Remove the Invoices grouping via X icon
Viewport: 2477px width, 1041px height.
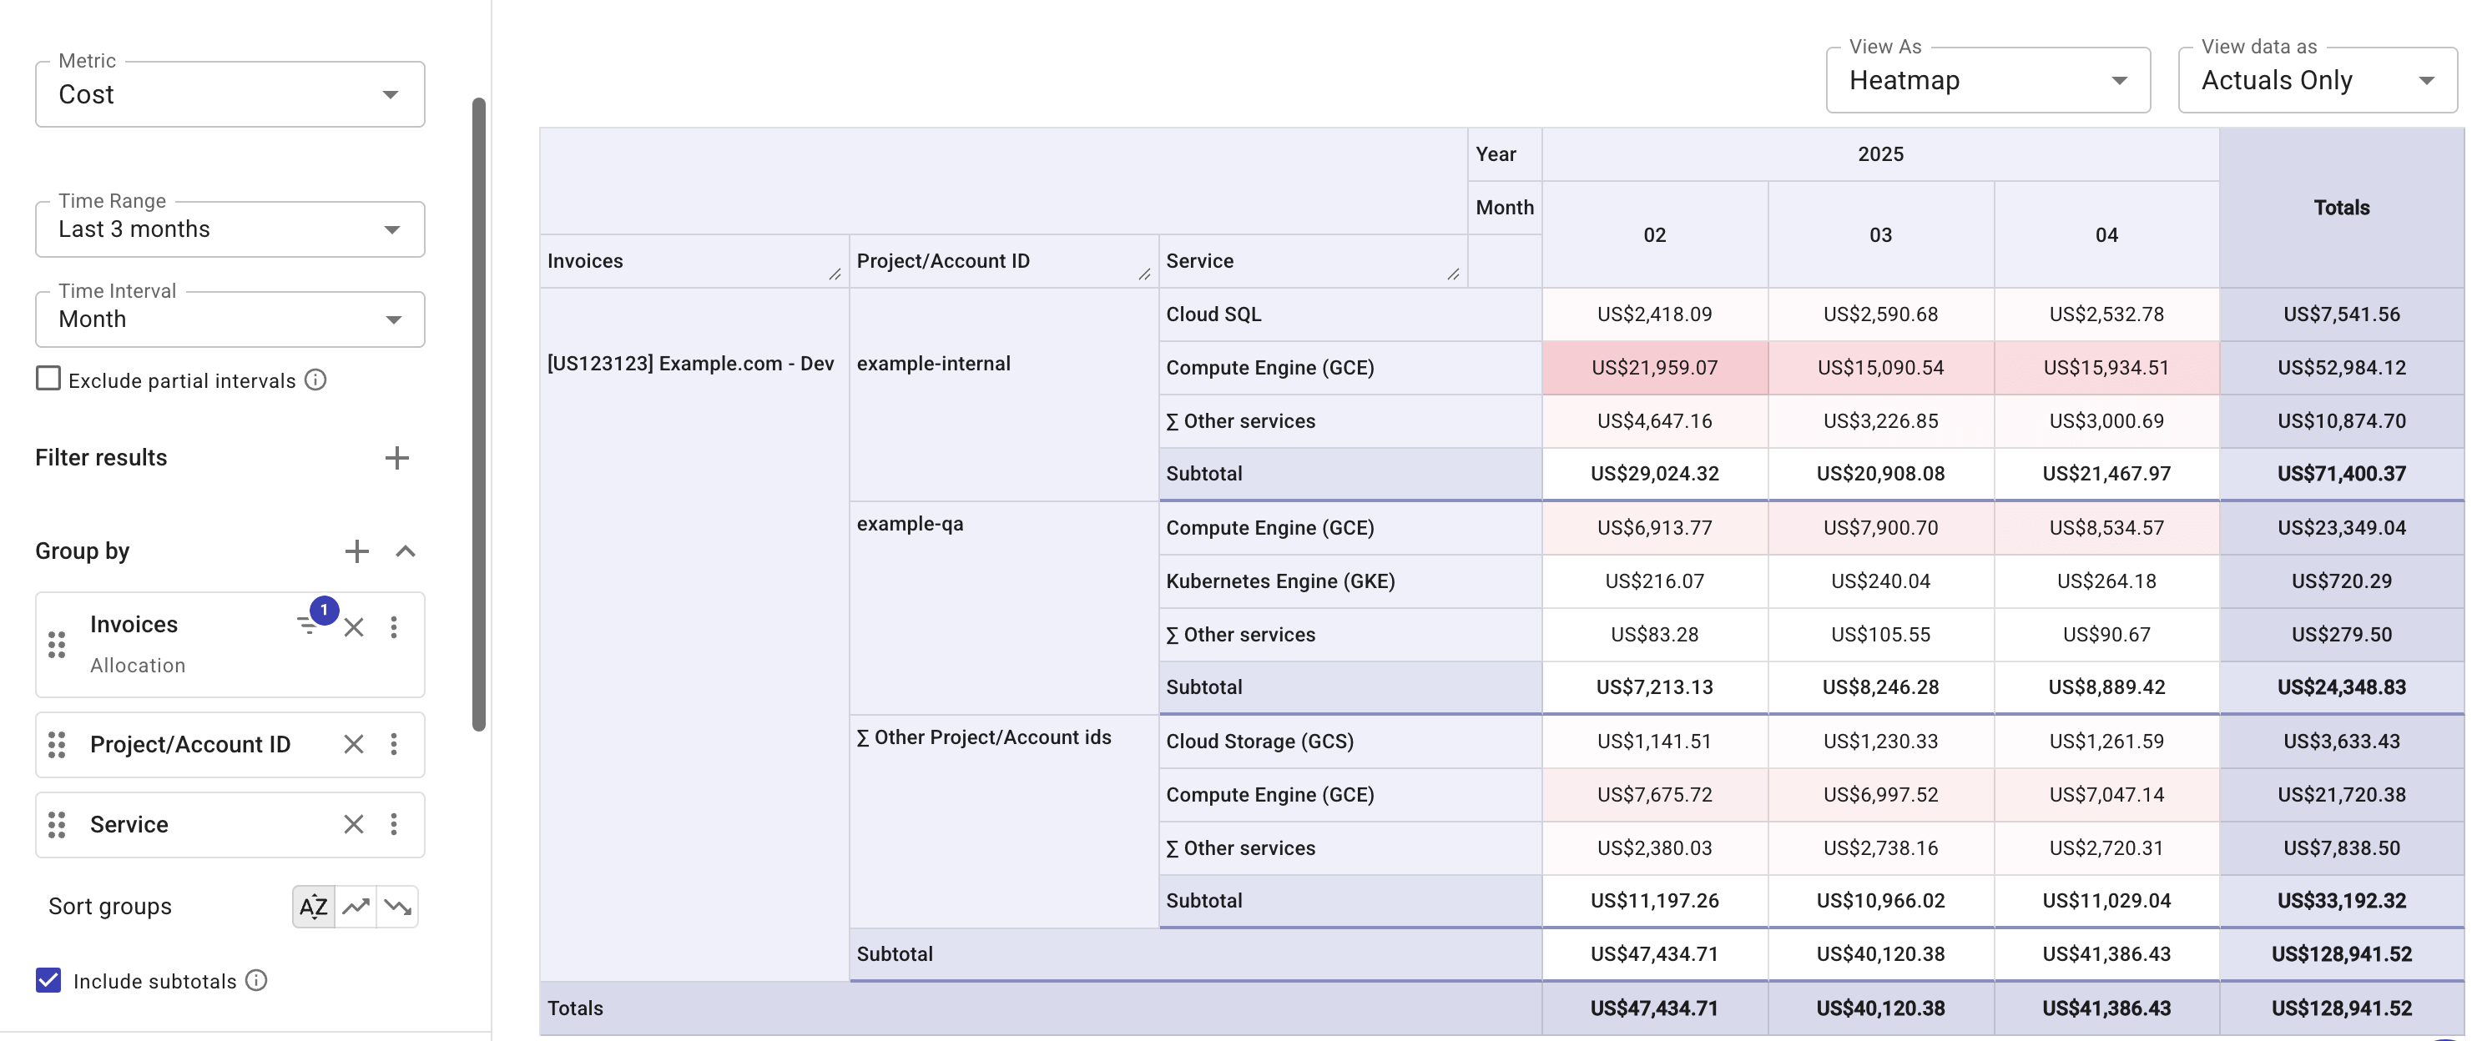click(x=355, y=626)
